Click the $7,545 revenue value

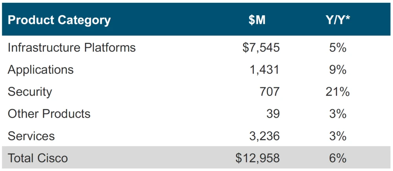(261, 48)
